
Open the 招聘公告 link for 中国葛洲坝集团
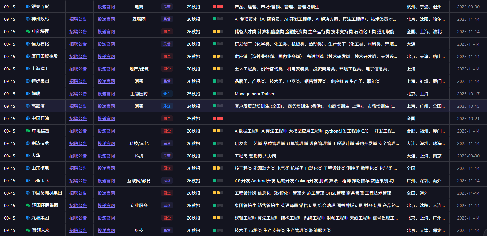point(78,193)
